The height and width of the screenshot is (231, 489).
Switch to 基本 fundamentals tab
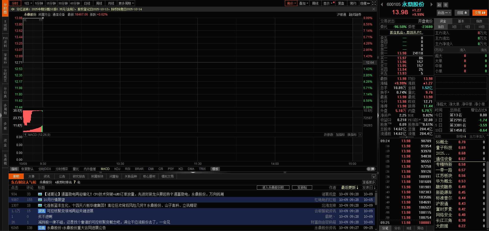(461, 21)
